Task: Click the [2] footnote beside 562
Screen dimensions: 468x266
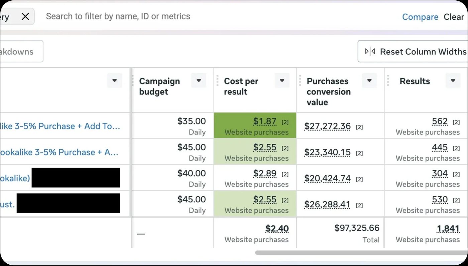Action: click(456, 122)
